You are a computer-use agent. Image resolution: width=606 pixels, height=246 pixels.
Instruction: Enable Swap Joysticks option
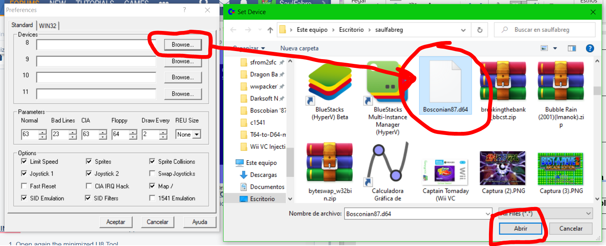pyautogui.click(x=152, y=174)
